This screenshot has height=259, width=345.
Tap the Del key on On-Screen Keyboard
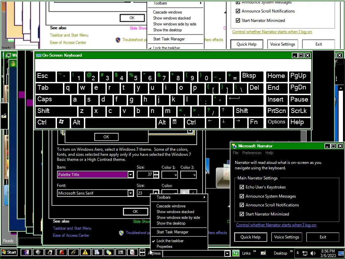(x=255, y=88)
